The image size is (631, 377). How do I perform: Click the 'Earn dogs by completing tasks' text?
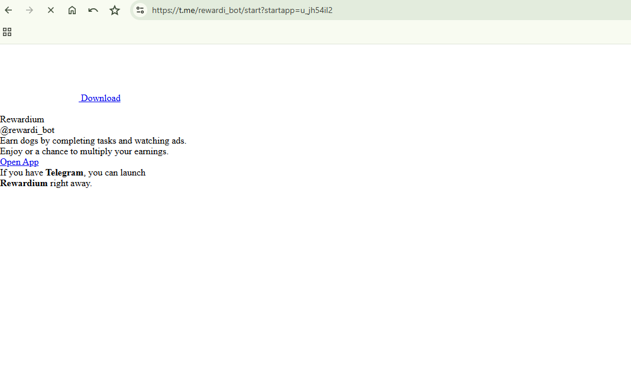point(93,141)
